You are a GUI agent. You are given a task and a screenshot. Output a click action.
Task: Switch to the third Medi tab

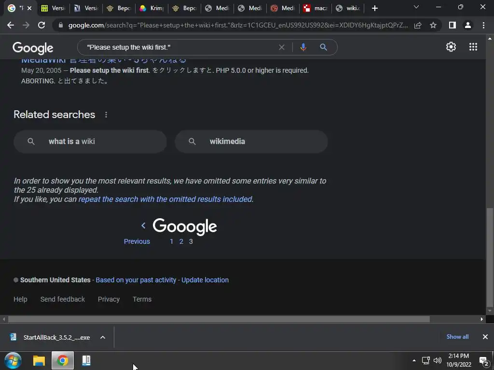pos(283,8)
